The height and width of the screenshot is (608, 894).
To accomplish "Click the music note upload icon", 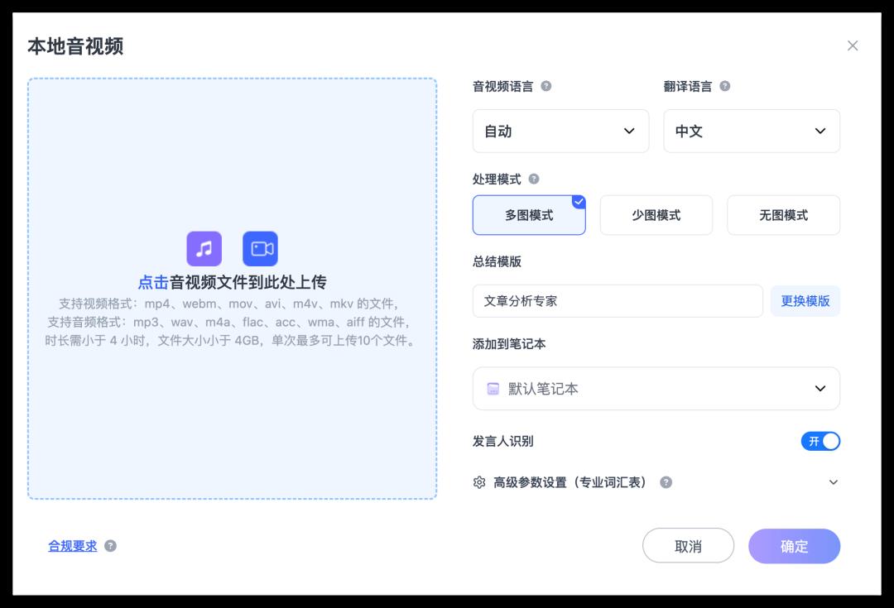I will pyautogui.click(x=204, y=248).
